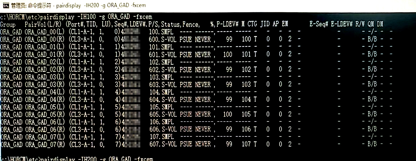Click the B/B value on the ORA_GAD_01(R) row
The height and width of the screenshot is (161, 416).
(x=372, y=55)
